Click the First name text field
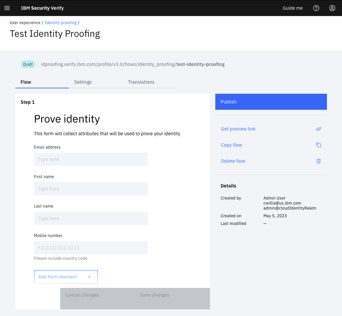The image size is (342, 316). [x=91, y=189]
